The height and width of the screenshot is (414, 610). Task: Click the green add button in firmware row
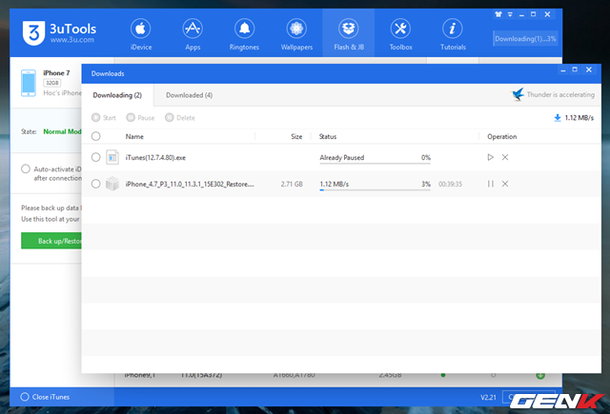(x=540, y=375)
